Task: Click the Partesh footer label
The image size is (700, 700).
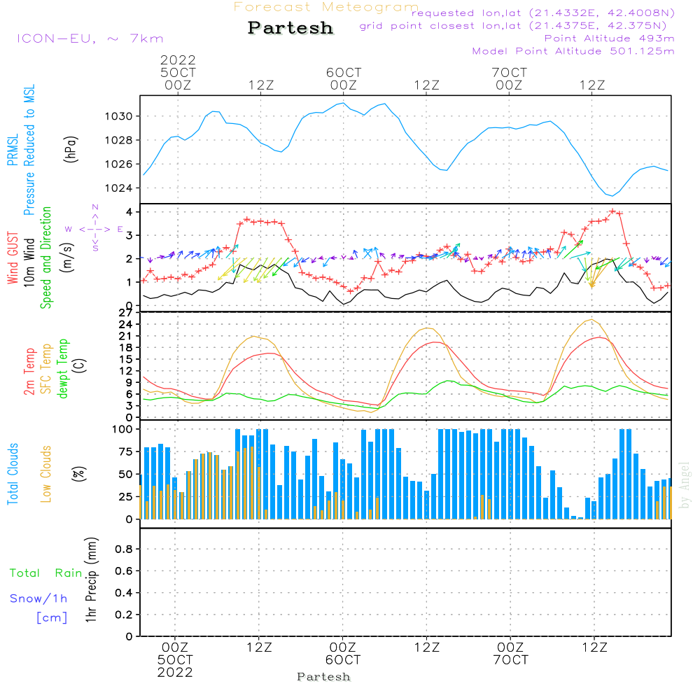Action: (x=323, y=677)
